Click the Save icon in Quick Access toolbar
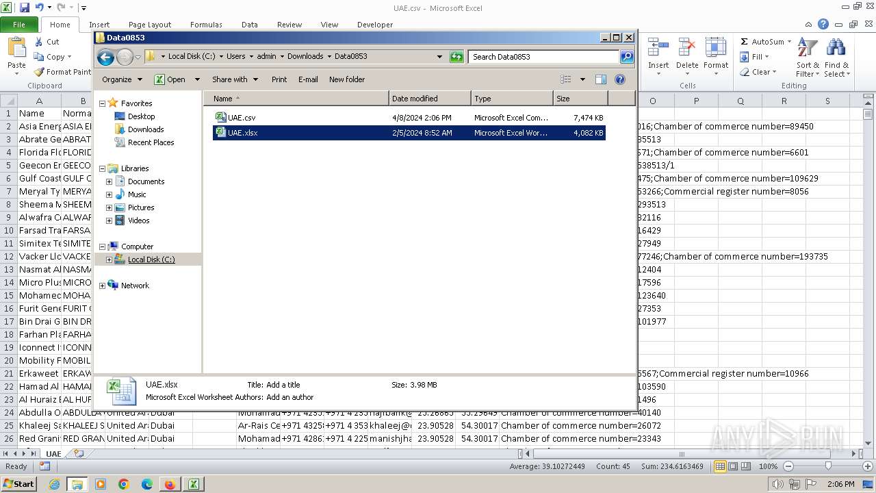This screenshot has width=876, height=493. pyautogui.click(x=25, y=8)
